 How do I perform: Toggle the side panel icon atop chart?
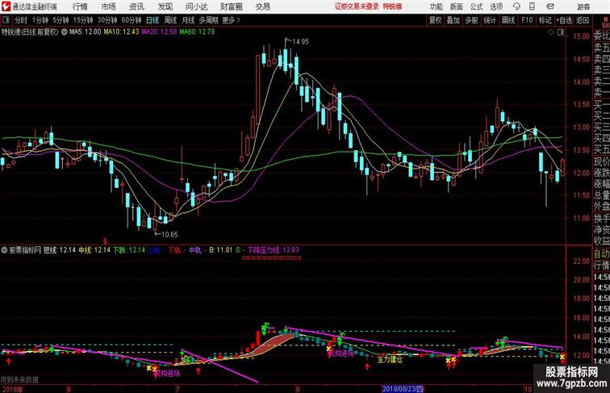pos(561,33)
